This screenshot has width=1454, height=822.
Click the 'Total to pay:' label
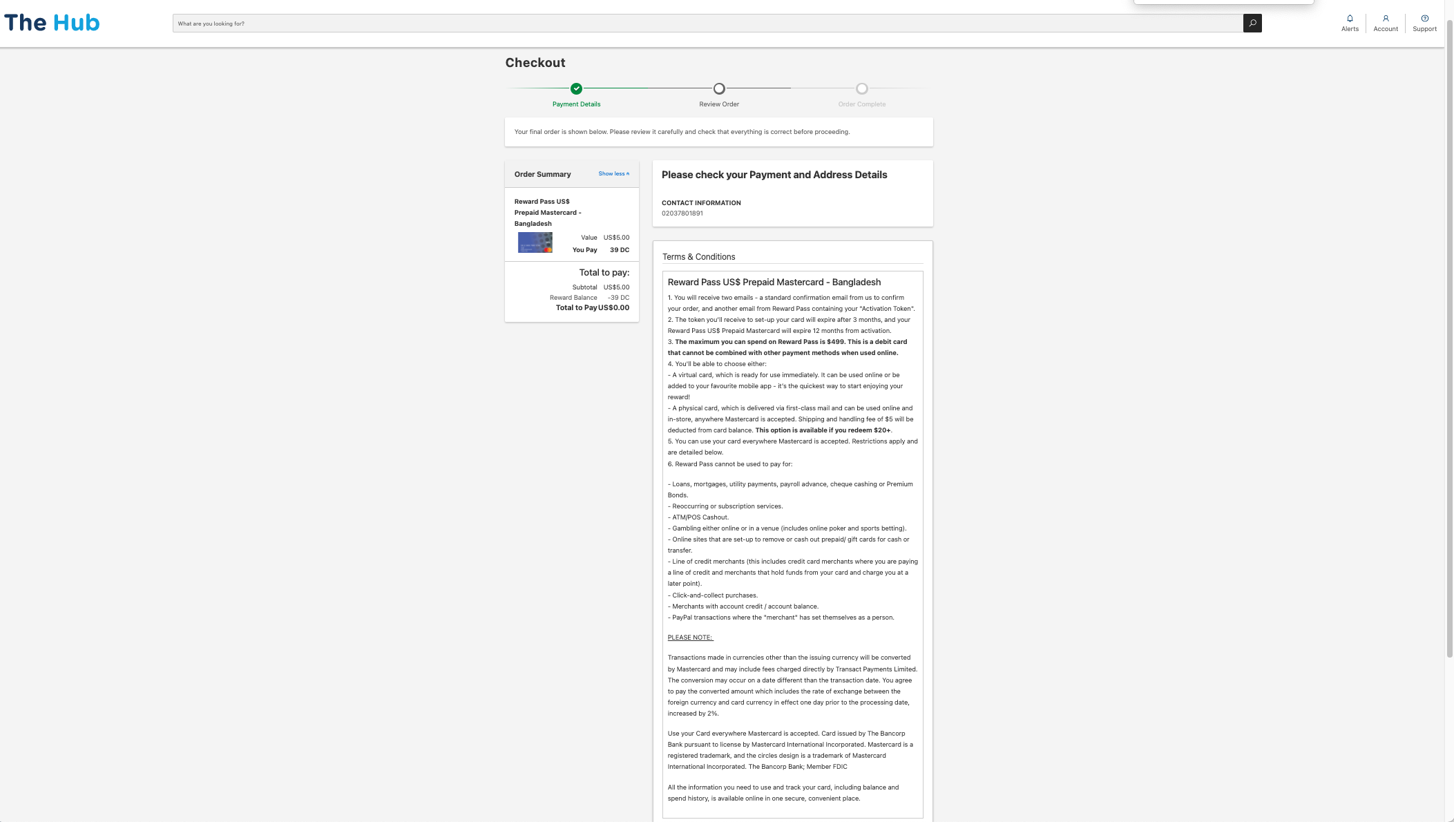(x=604, y=273)
